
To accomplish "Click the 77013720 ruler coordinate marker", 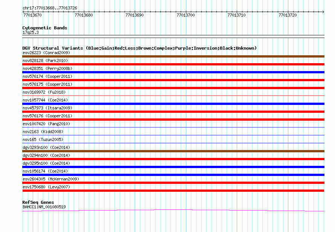I will [x=288, y=15].
